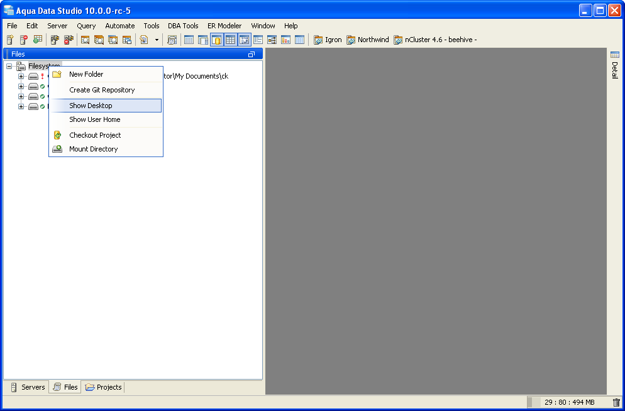Click the server icon with red minus badge
This screenshot has width=625, height=411.
(24, 40)
